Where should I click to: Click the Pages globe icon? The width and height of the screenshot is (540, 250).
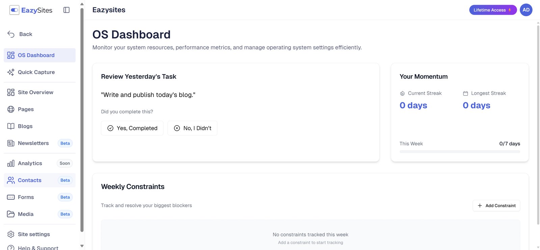click(x=11, y=109)
